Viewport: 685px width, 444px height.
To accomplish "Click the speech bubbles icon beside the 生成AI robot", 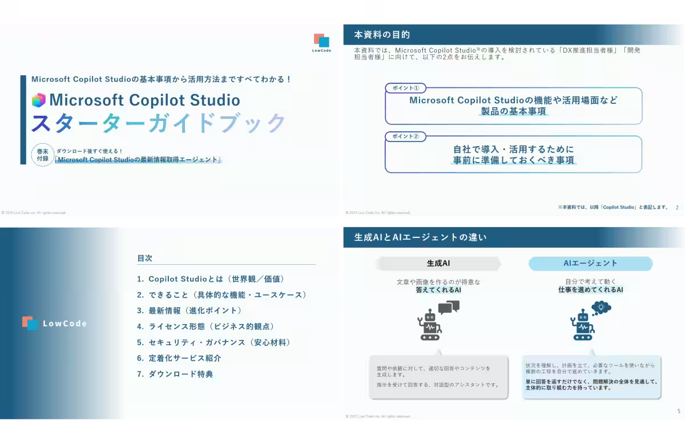I will coord(449,308).
